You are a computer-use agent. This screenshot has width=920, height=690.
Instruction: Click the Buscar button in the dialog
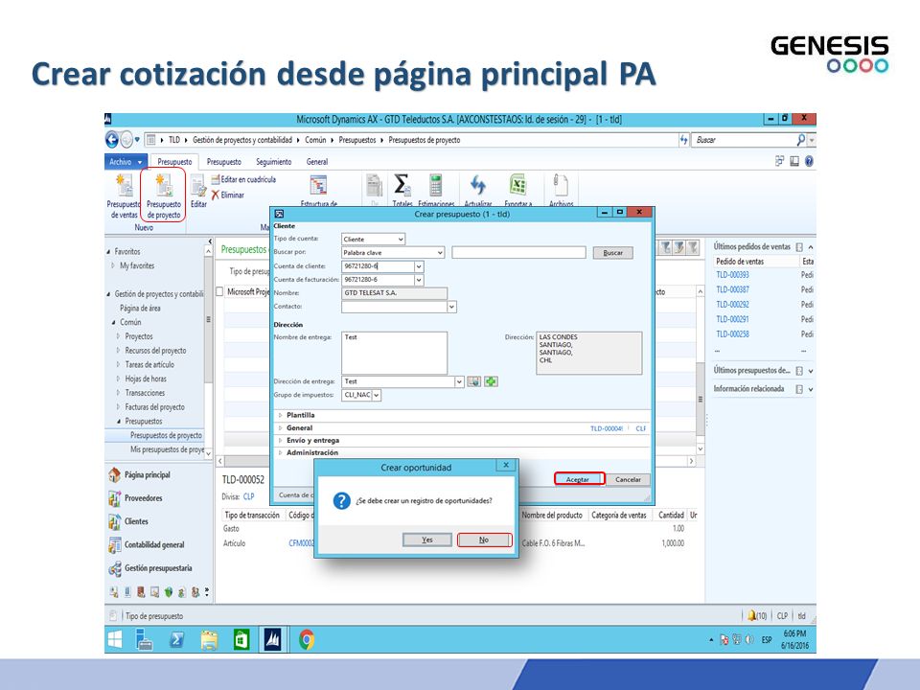612,253
